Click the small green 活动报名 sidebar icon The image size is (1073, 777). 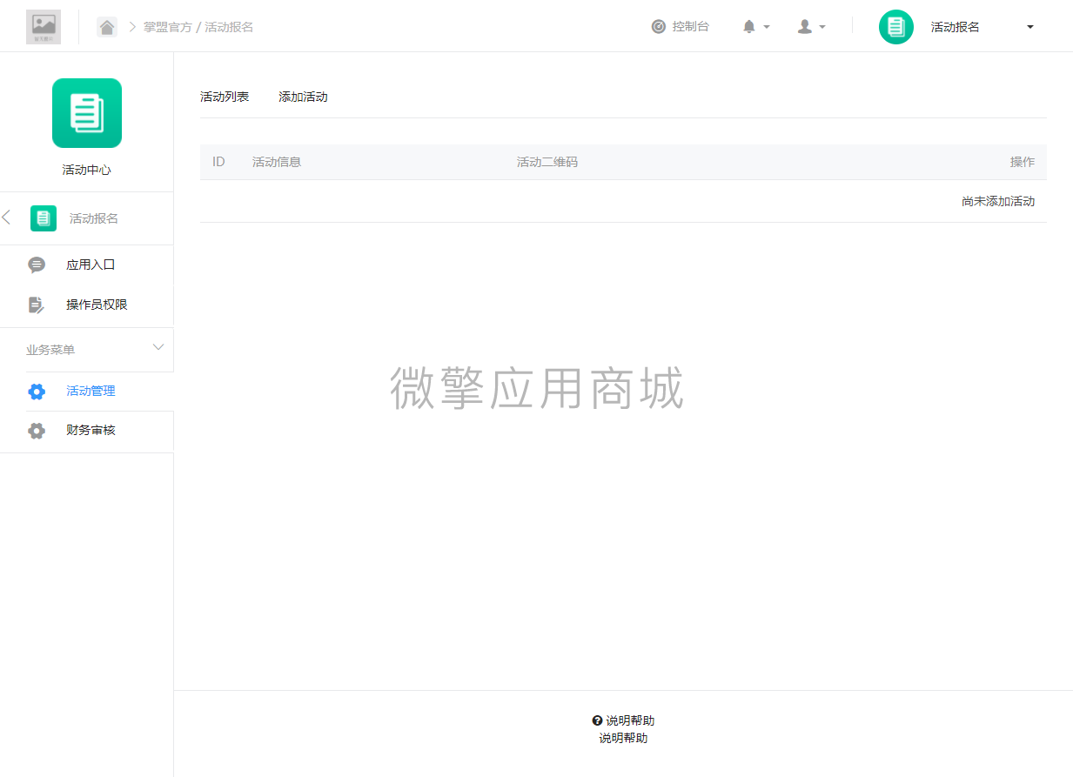[x=44, y=218]
